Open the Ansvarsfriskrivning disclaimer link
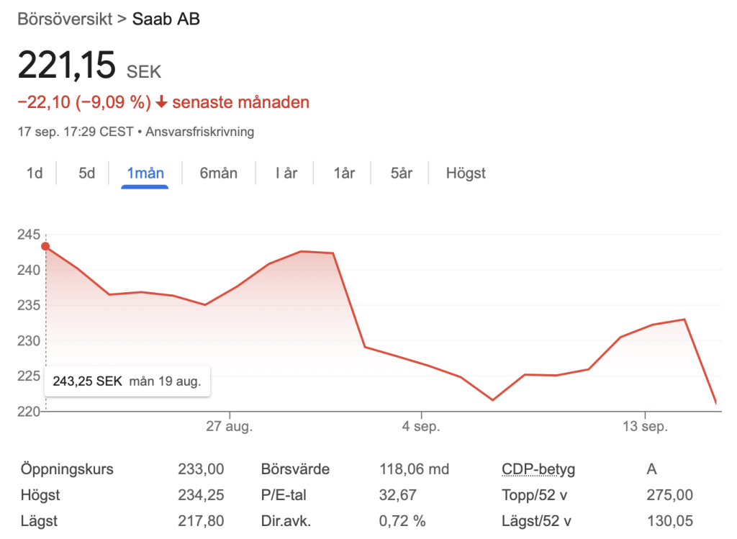The image size is (737, 539). (200, 132)
